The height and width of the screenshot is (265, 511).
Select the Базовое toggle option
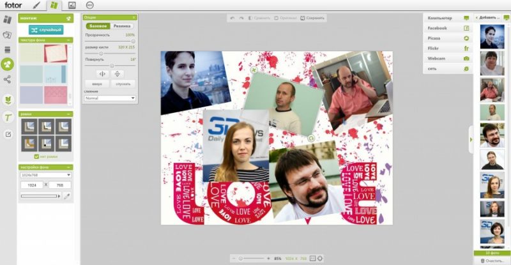point(98,26)
